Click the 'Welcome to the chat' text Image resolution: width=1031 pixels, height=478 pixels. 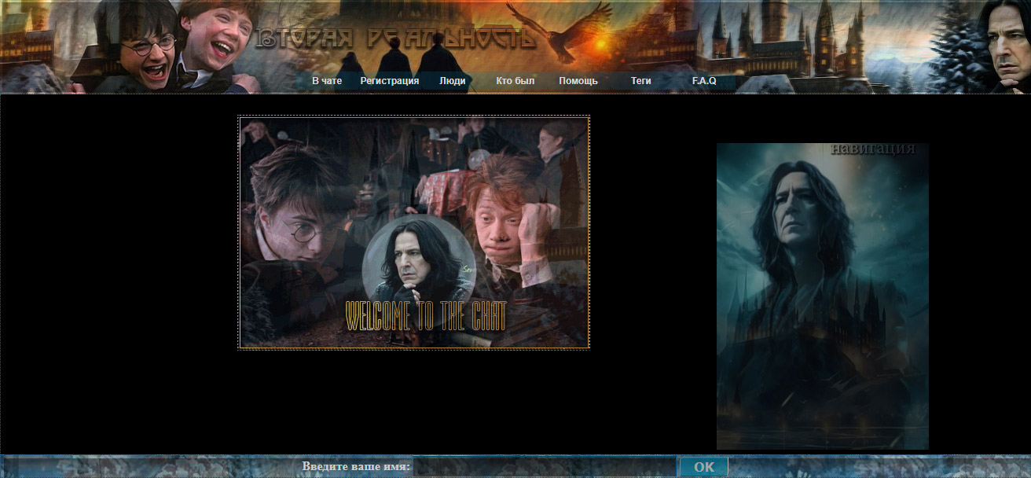426,316
